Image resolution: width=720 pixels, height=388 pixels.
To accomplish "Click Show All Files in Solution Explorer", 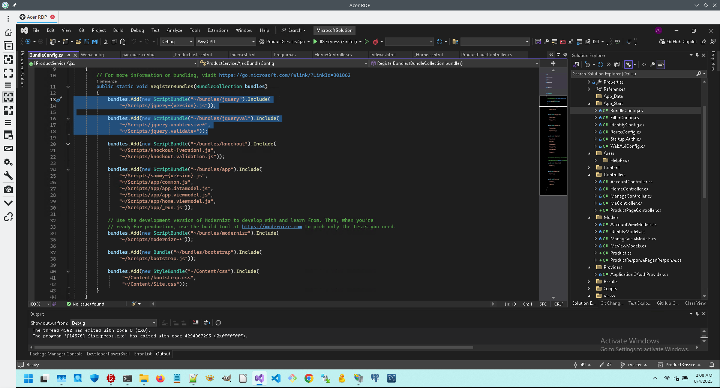I will 617,64.
